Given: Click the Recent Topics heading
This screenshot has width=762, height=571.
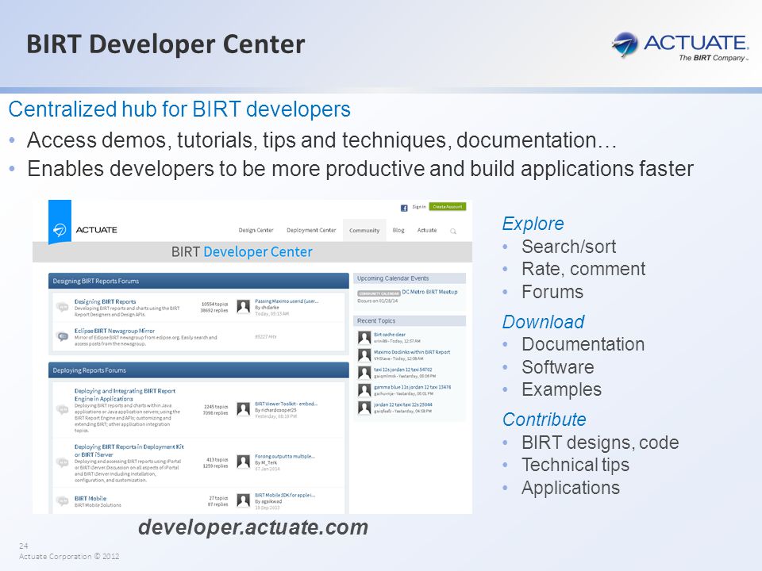Looking at the screenshot, I should click(376, 321).
